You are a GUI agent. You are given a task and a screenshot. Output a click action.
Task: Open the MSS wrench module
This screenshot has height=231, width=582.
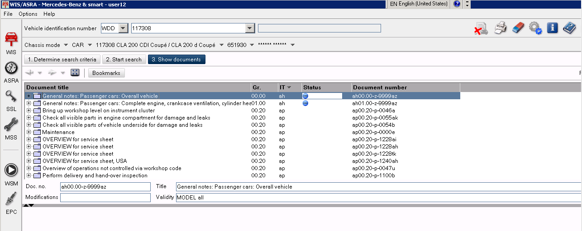11,129
